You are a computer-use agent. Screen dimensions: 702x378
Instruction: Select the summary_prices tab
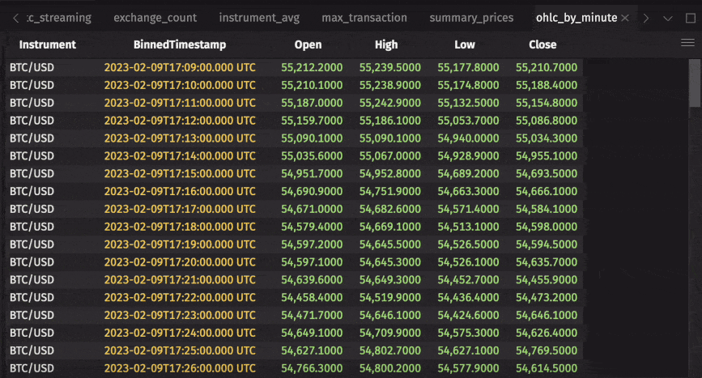pyautogui.click(x=471, y=18)
